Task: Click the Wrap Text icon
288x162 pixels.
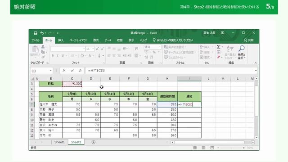Action: (136, 49)
